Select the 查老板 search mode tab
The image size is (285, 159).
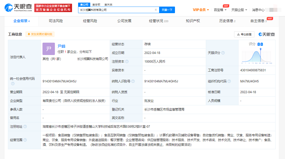click(96, 4)
